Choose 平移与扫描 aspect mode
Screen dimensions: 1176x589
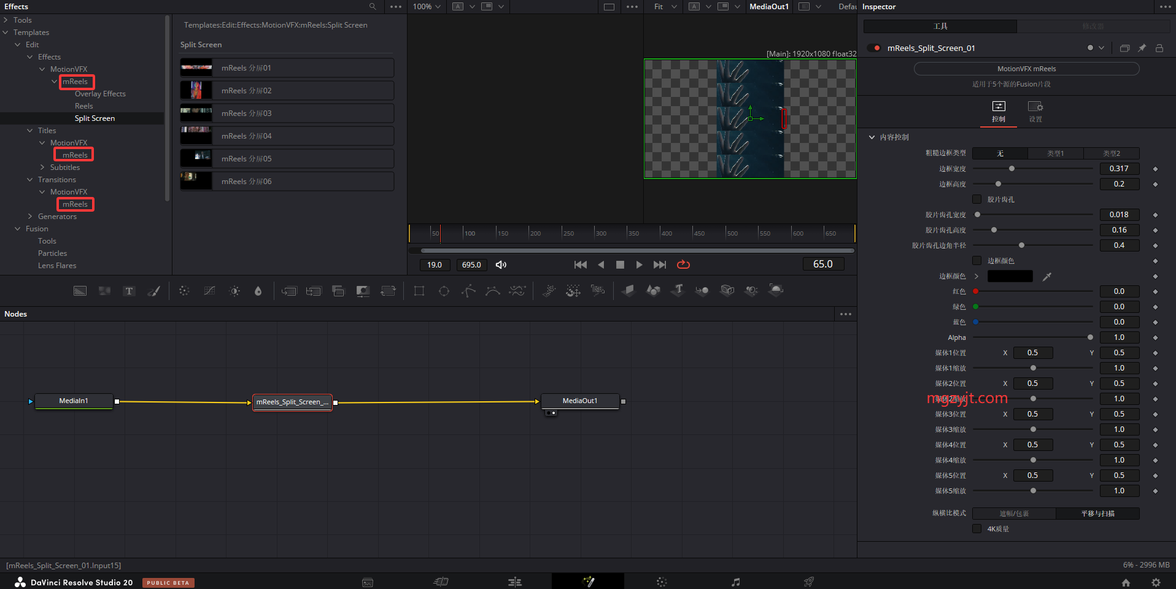1097,514
